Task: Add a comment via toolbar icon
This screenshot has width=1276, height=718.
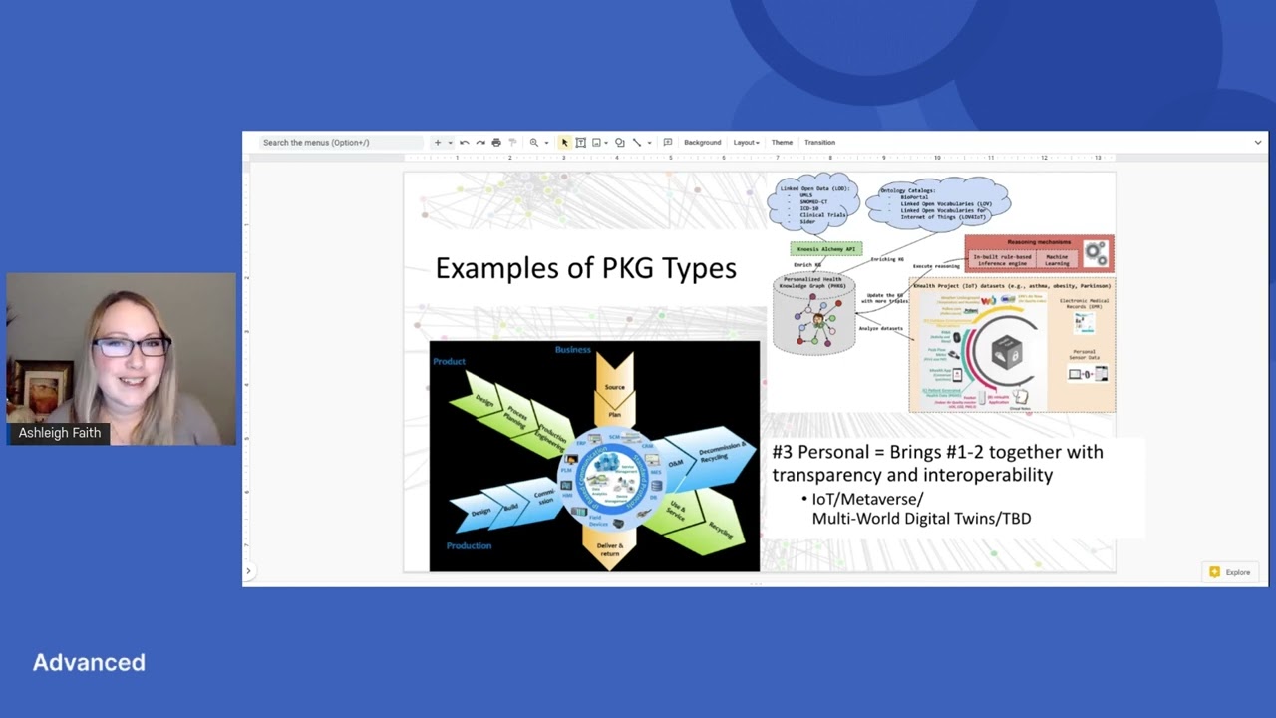Action: [668, 143]
